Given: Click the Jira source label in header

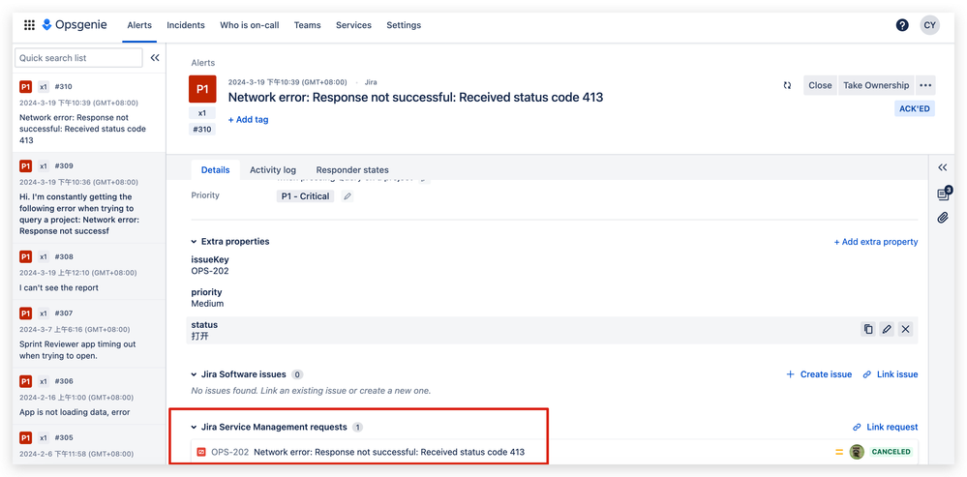Looking at the screenshot, I should [x=371, y=82].
